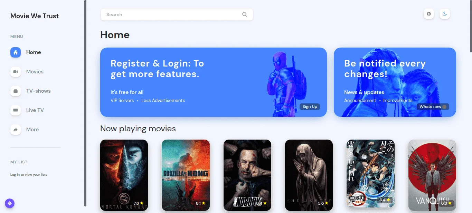This screenshot has height=213, width=472.
Task: Click the Whats new button
Action: 433,107
